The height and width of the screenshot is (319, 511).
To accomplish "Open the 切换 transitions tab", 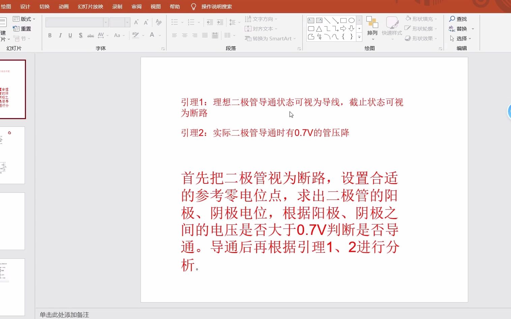I will coord(44,6).
